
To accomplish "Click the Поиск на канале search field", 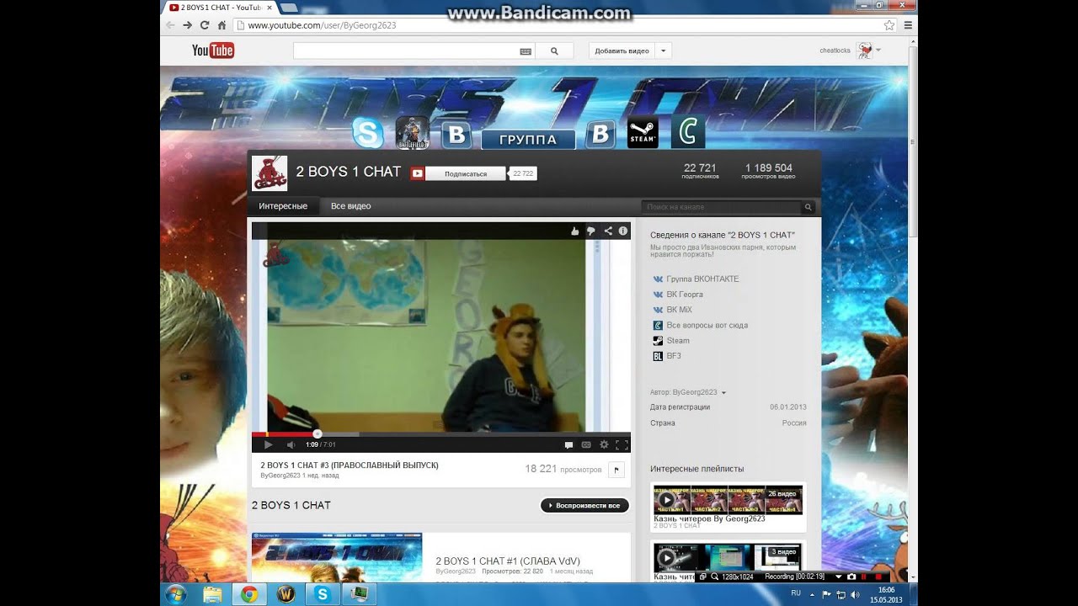I will tap(721, 207).
